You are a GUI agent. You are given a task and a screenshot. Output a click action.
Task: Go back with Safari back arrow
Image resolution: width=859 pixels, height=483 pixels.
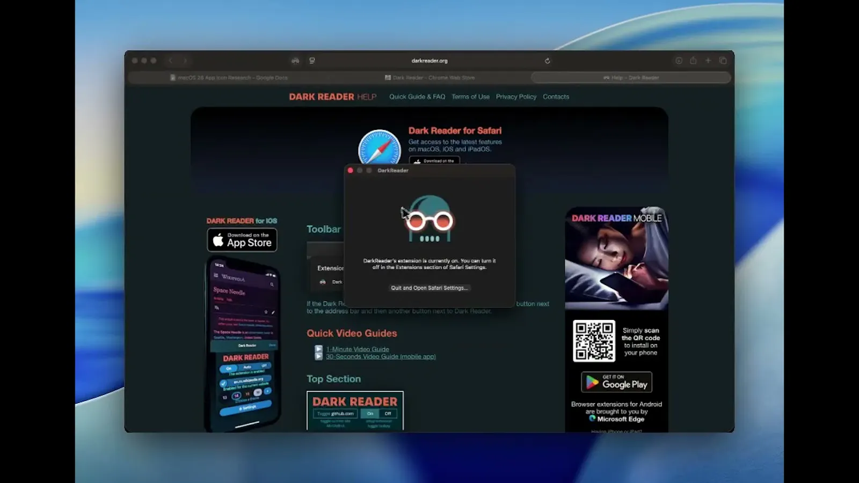170,61
